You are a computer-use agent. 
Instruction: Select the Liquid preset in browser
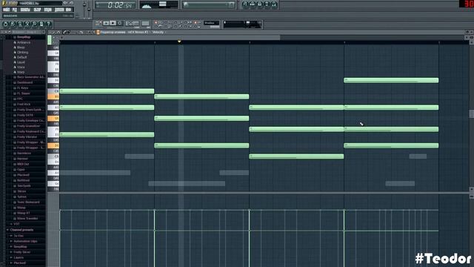[21, 62]
